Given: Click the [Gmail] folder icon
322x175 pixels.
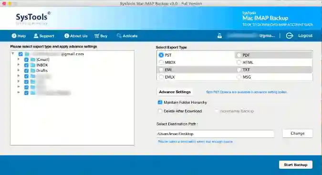Looking at the screenshot, I should coord(33,59).
